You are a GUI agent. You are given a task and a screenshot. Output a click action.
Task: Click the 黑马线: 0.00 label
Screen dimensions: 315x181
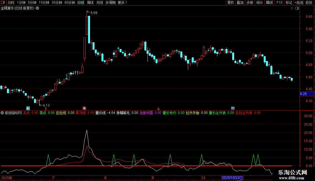85,113
